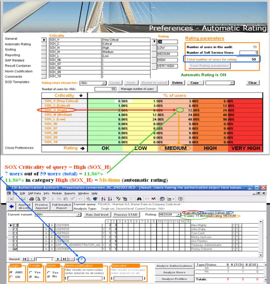Click the spell check toolbar icon
Viewport: 270px width, 284px height.
tap(44, 199)
